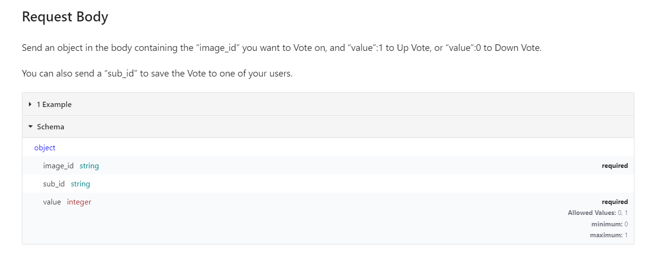This screenshot has height=262, width=652.
Task: Click the string type beside image_id
Action: [x=89, y=166]
